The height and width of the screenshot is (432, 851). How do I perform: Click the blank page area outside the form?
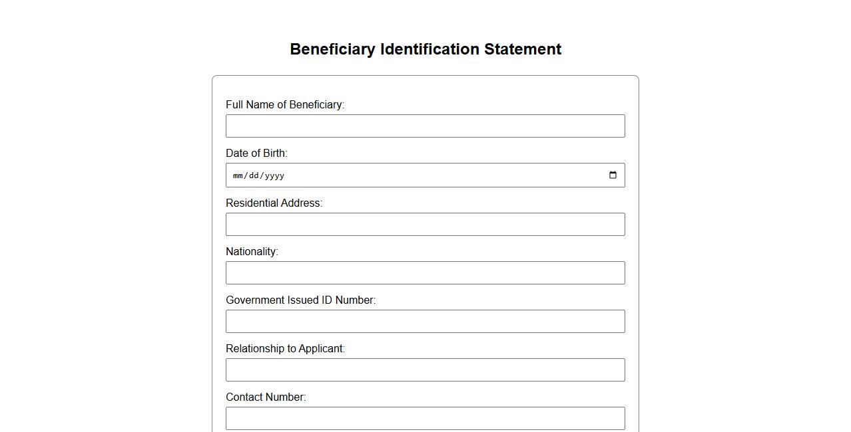pos(732,233)
